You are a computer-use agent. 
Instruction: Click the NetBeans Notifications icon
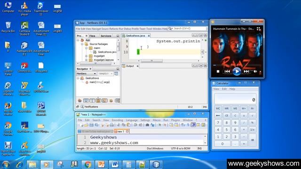pos(82,107)
